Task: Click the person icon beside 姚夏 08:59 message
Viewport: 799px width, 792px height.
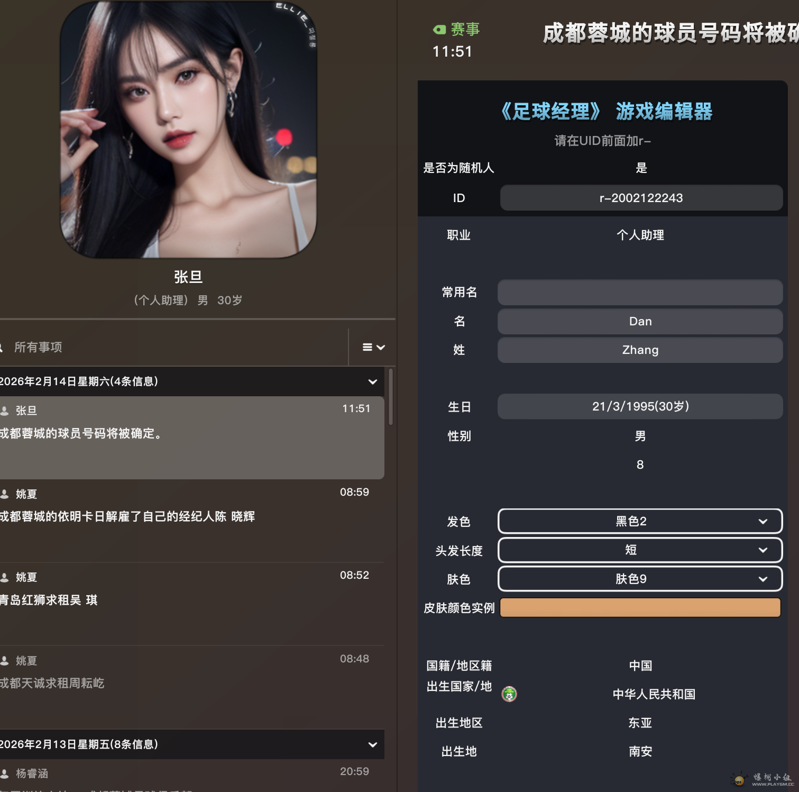Action: coord(5,494)
